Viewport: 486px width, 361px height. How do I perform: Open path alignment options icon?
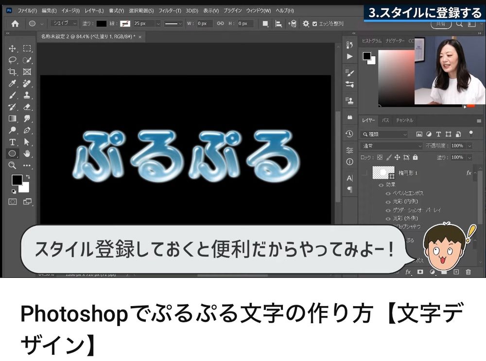[x=278, y=23]
